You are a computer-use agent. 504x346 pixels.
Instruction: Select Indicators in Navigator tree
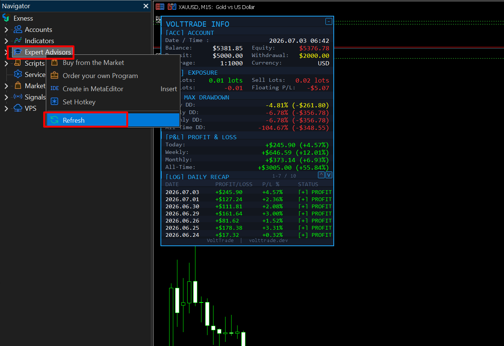(x=39, y=41)
